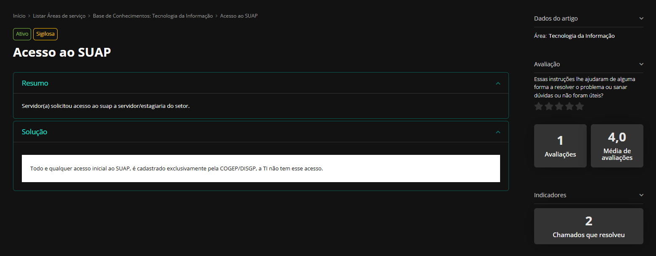Collapse the Solução section chevron
The image size is (656, 256).
(x=498, y=132)
